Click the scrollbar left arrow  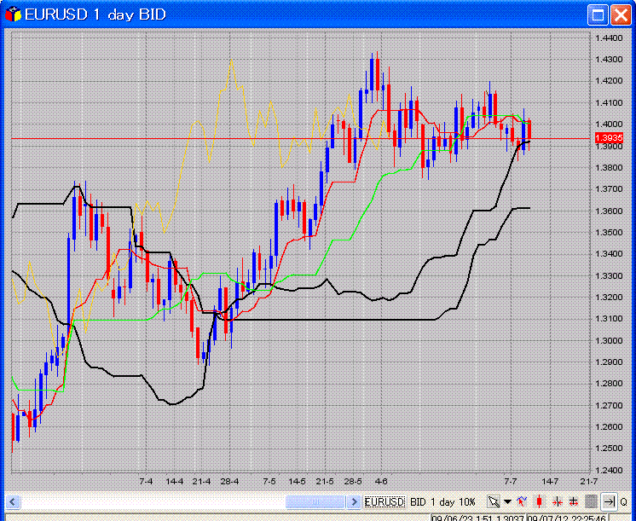[12, 501]
